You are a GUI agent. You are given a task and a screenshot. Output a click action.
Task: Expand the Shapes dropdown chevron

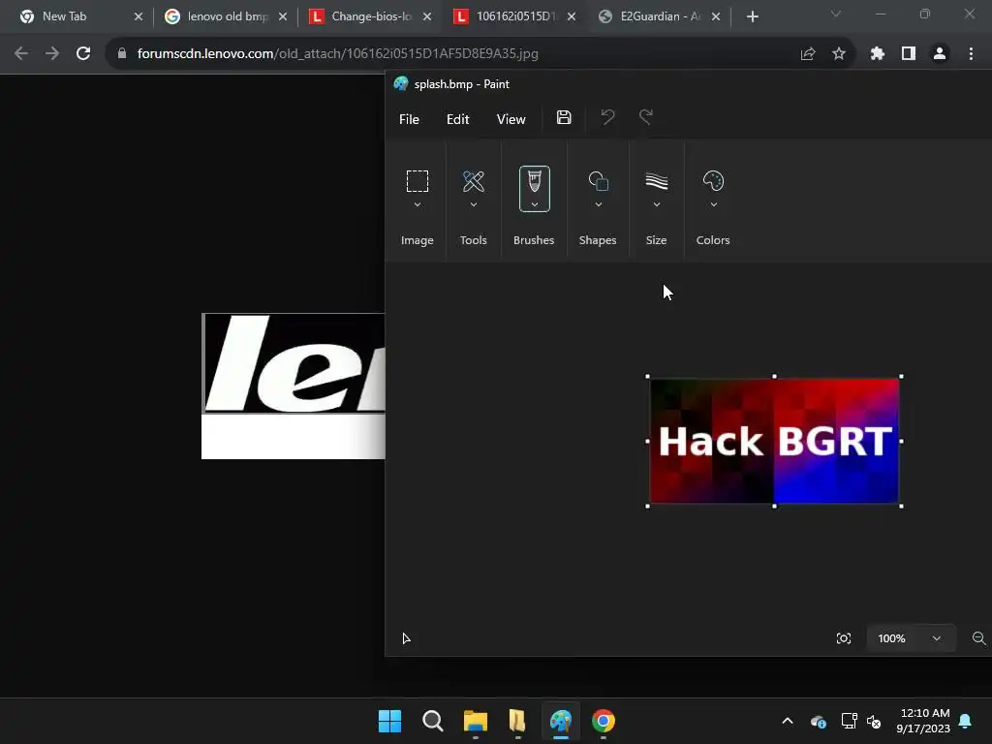pos(598,205)
